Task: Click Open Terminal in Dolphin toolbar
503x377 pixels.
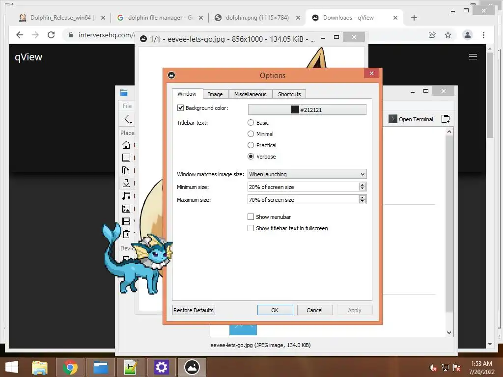Action: 411,119
